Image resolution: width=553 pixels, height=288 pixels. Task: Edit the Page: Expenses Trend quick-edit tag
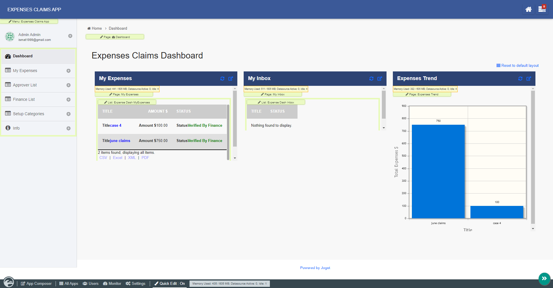(x=422, y=94)
